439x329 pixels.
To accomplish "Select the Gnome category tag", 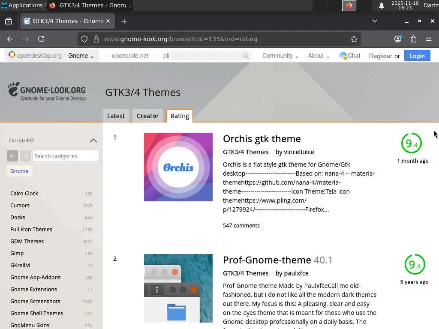I will click(19, 171).
